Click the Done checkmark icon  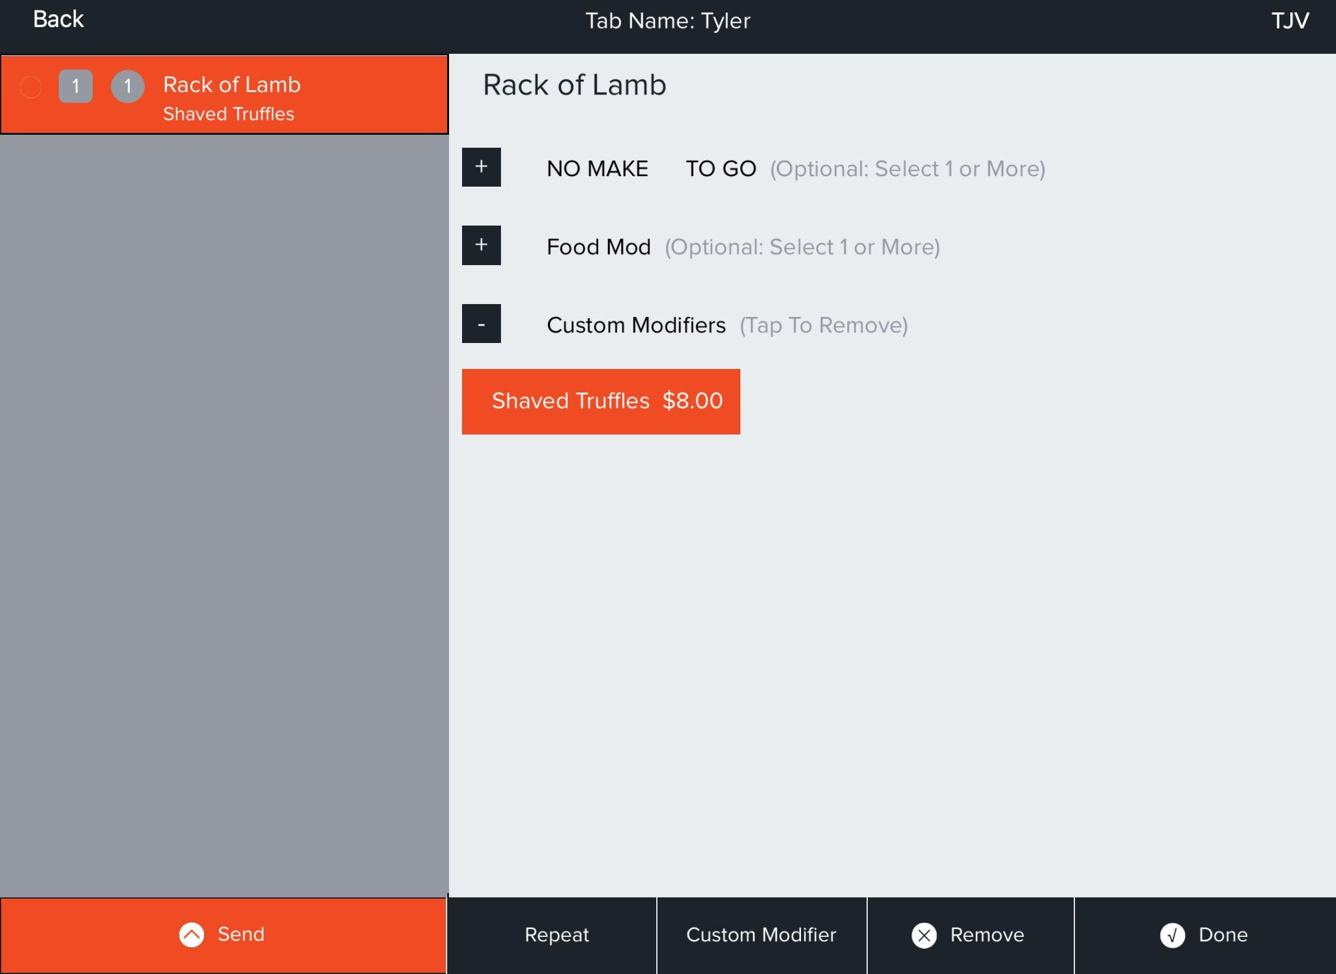tap(1172, 935)
